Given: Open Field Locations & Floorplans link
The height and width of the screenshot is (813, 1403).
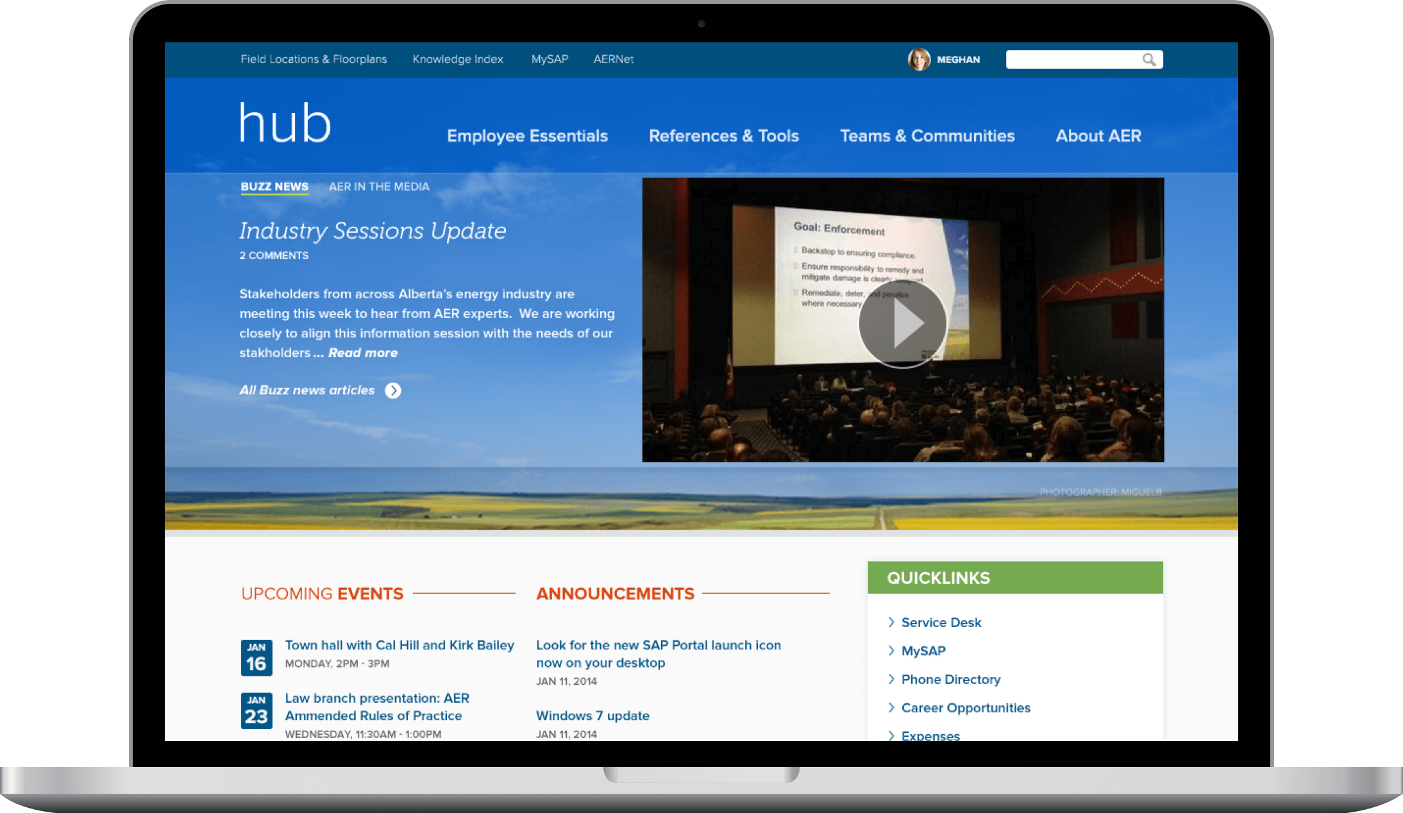Looking at the screenshot, I should click(314, 59).
